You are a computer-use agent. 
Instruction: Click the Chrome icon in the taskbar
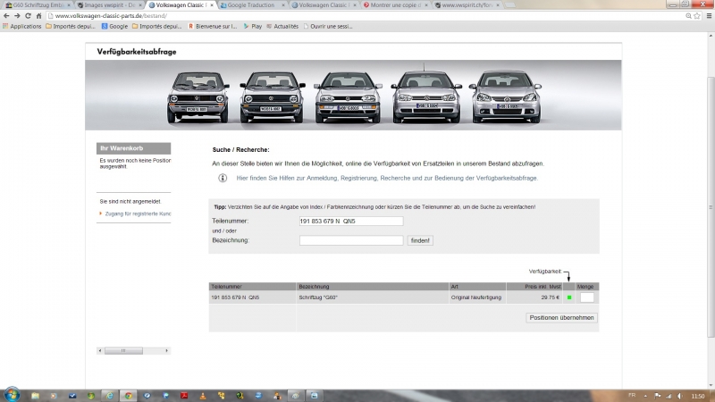[x=129, y=395]
